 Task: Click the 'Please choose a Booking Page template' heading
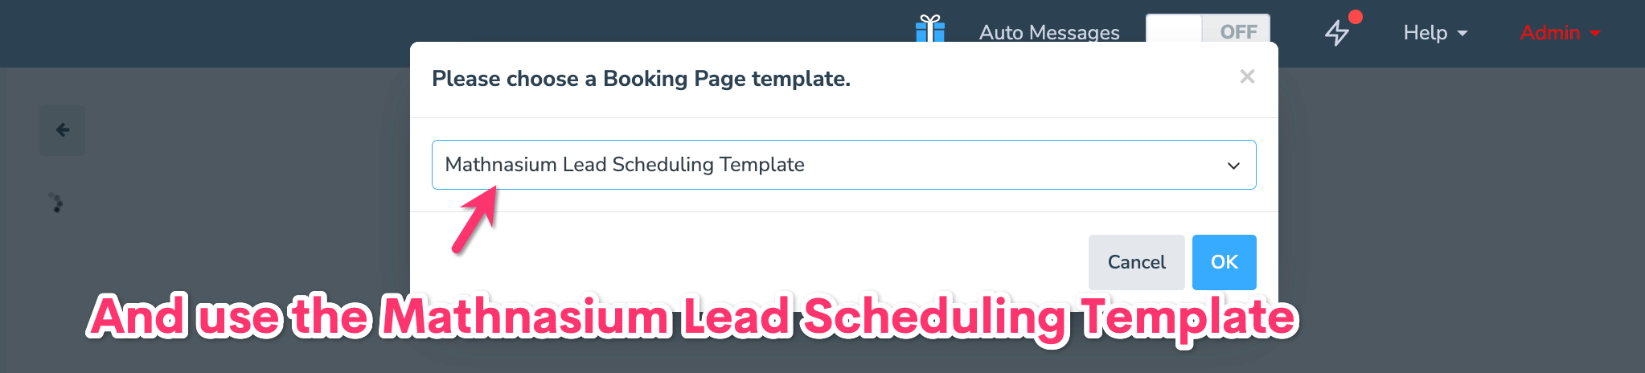(x=641, y=79)
